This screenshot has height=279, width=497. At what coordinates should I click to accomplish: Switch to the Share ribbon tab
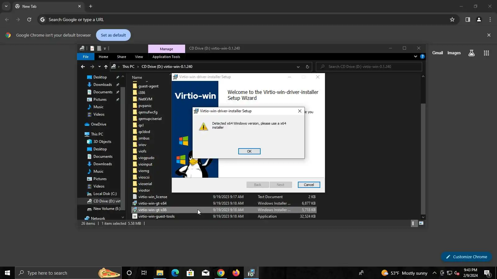point(121,57)
